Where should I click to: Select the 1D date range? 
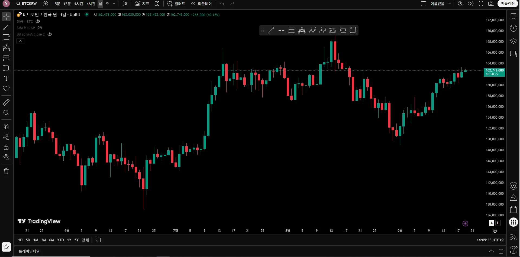20,240
